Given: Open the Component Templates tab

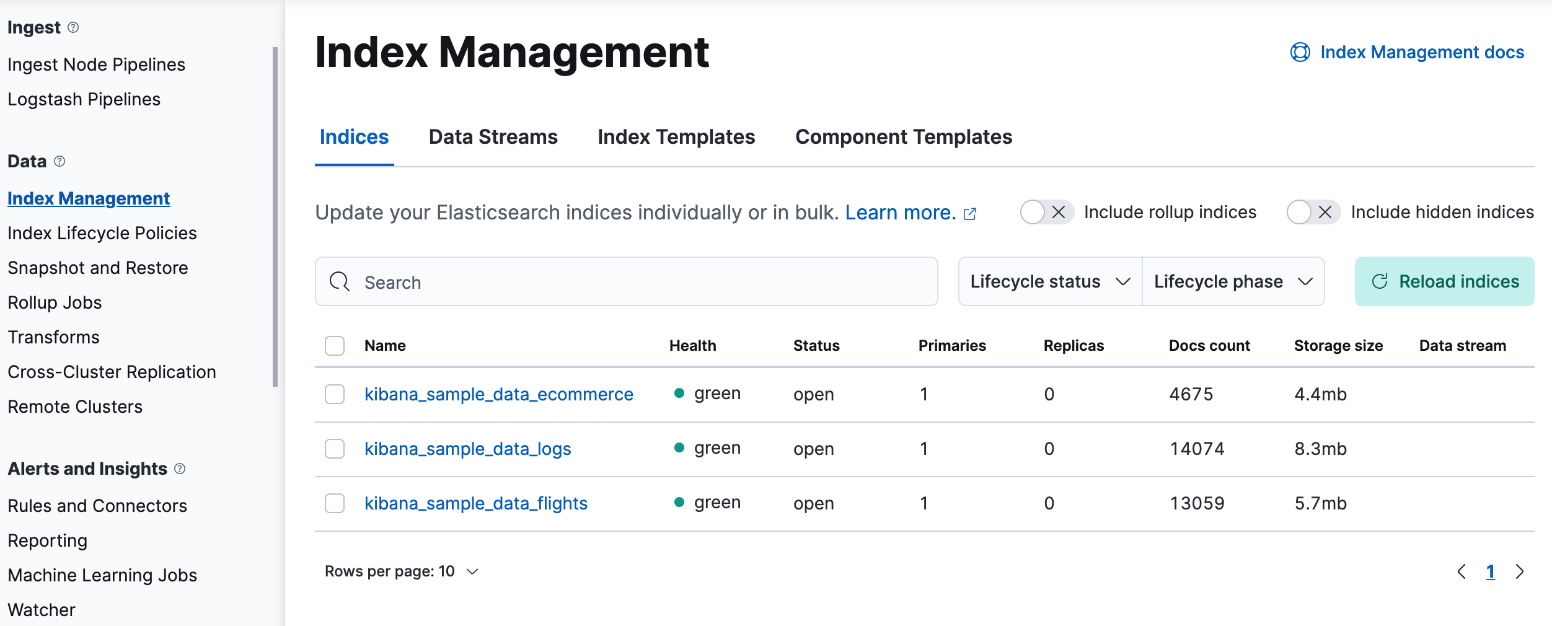Looking at the screenshot, I should pos(904,136).
